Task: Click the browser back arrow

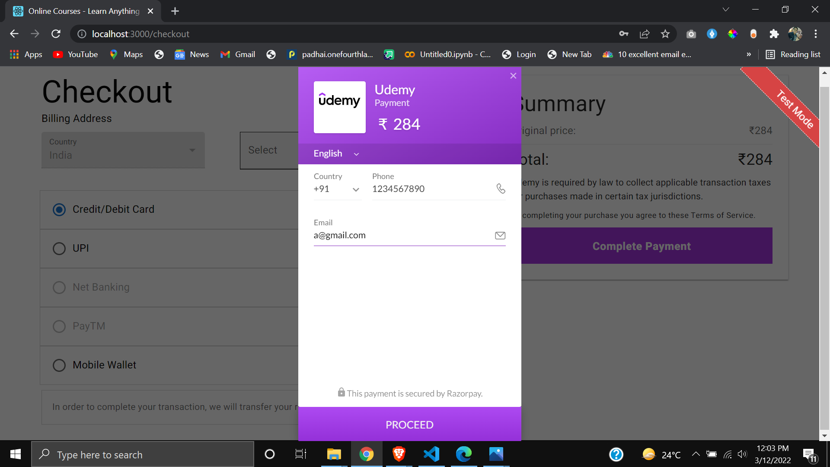Action: click(14, 34)
